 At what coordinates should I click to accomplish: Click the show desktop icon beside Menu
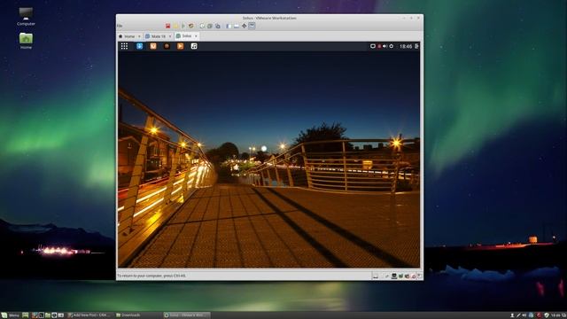click(26, 315)
